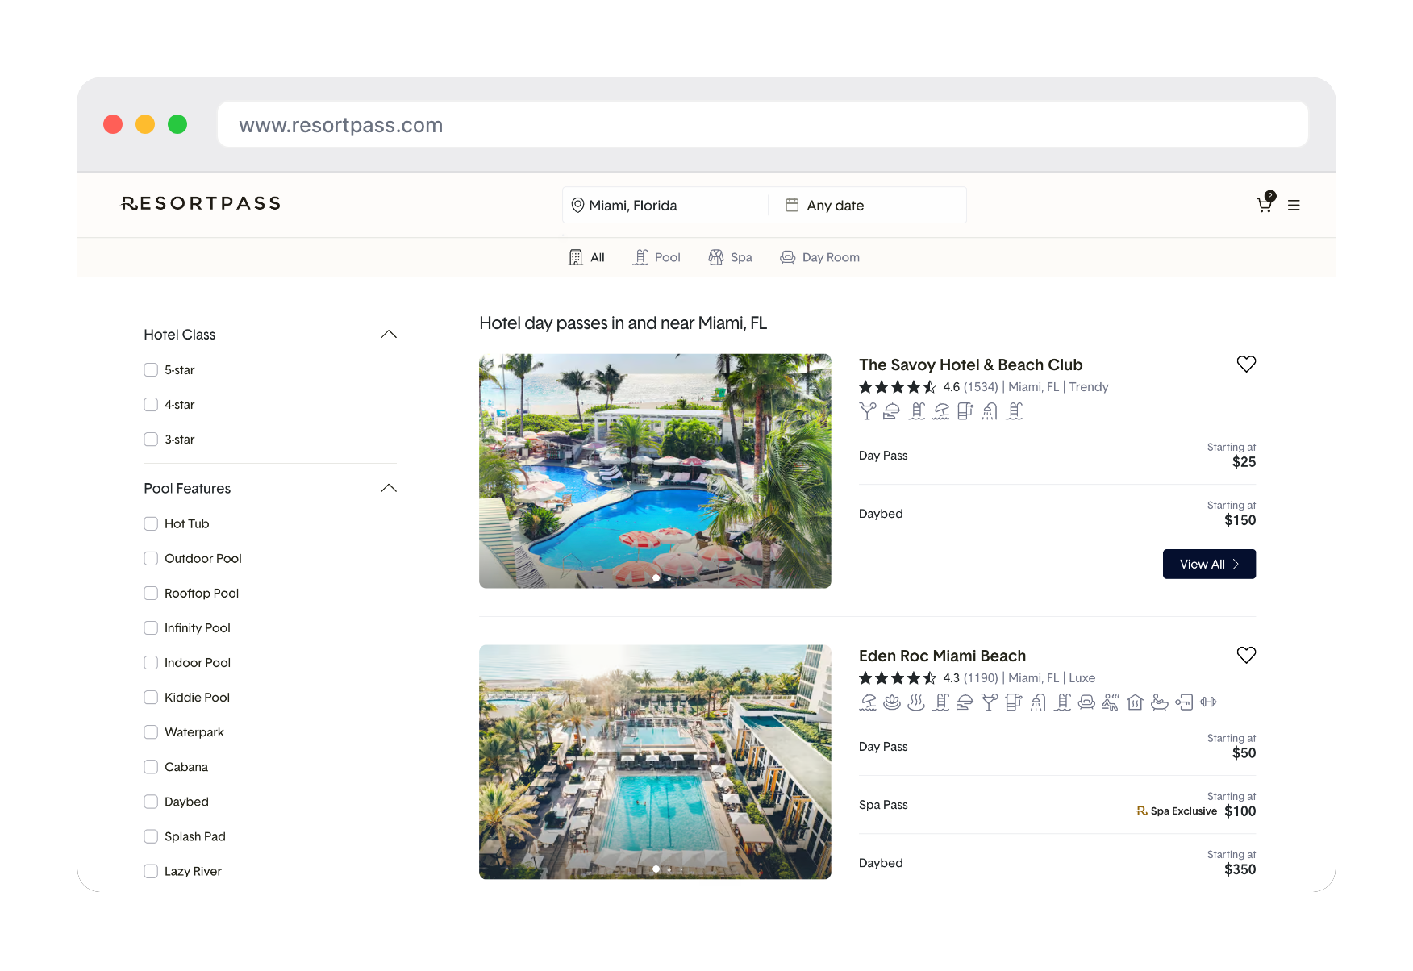Click Eden Roc fitness dumbbell icon
Screen dimensions: 1413x971
(x=1208, y=702)
